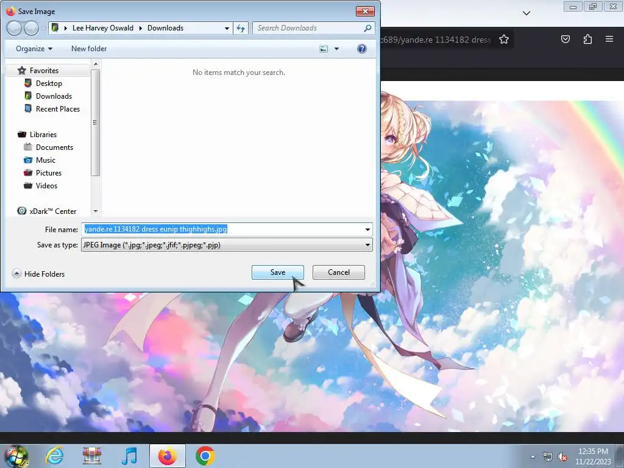The height and width of the screenshot is (468, 624).
Task: Open the Pictures library
Action: (49, 172)
